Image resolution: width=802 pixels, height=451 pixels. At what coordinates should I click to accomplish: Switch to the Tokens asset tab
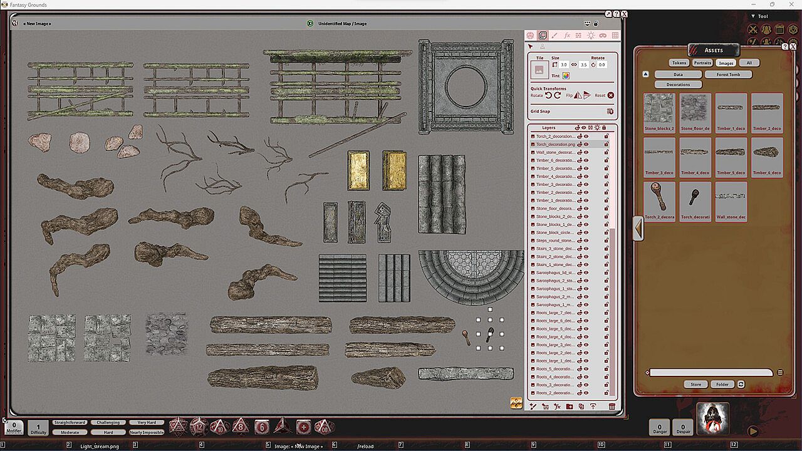(x=679, y=63)
